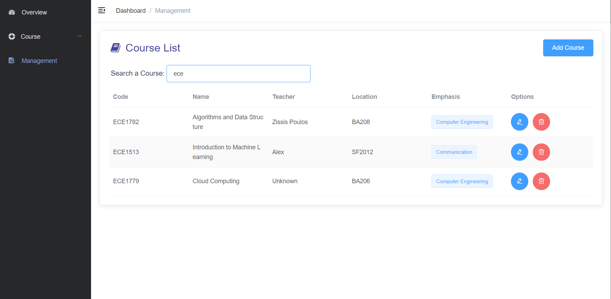Click the Algorithms and Data Structure name
Screen dimensions: 611x299
coord(228,122)
